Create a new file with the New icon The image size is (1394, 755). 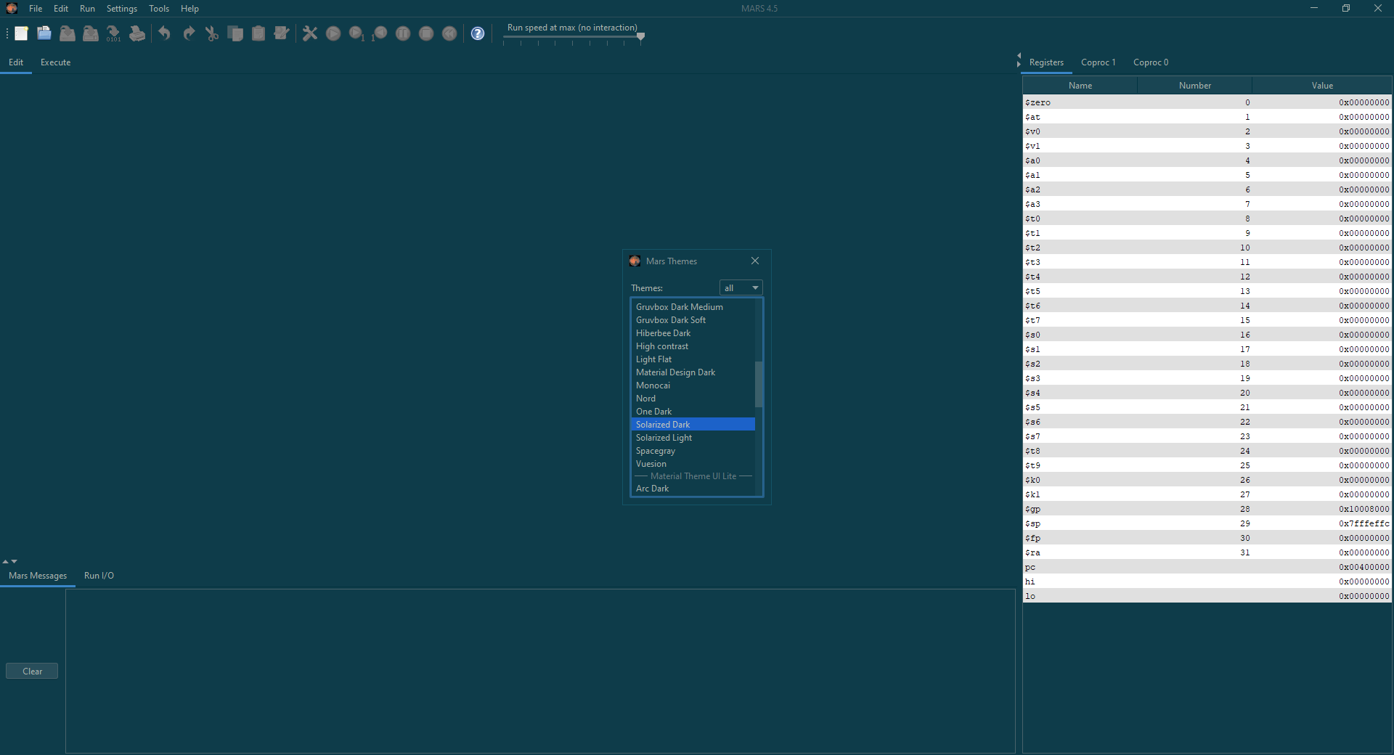(21, 33)
